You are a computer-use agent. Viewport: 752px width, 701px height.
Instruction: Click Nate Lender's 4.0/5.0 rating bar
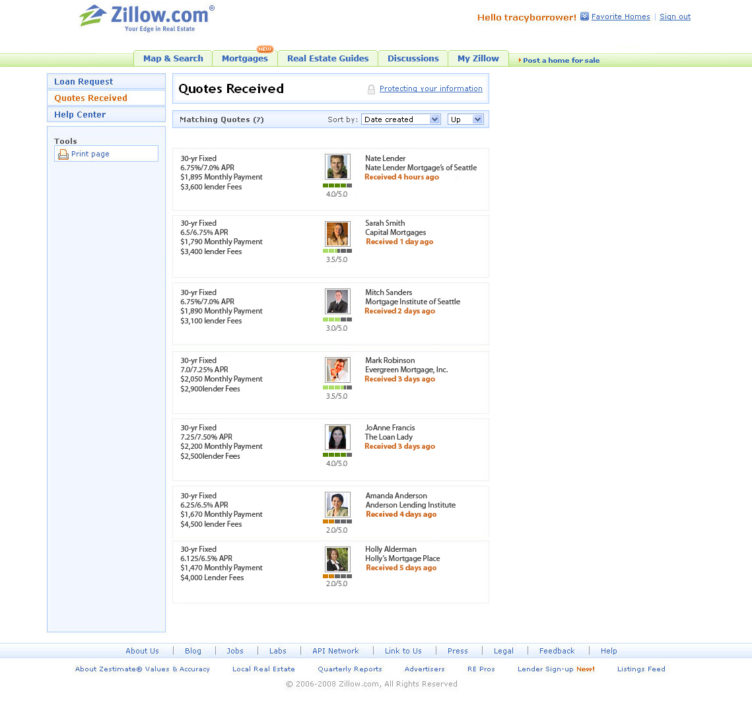point(337,185)
